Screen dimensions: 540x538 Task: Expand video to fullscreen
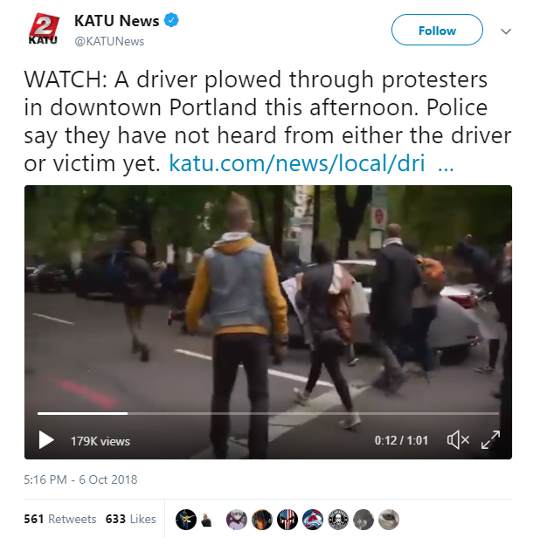click(x=490, y=440)
